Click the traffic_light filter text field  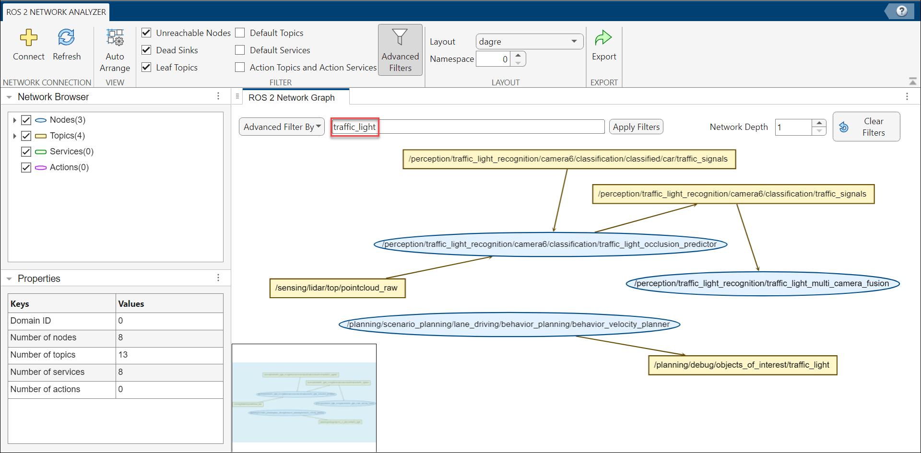[x=468, y=127]
